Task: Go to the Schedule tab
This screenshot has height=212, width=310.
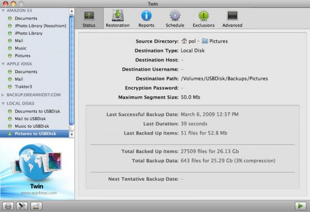Action: (175, 19)
